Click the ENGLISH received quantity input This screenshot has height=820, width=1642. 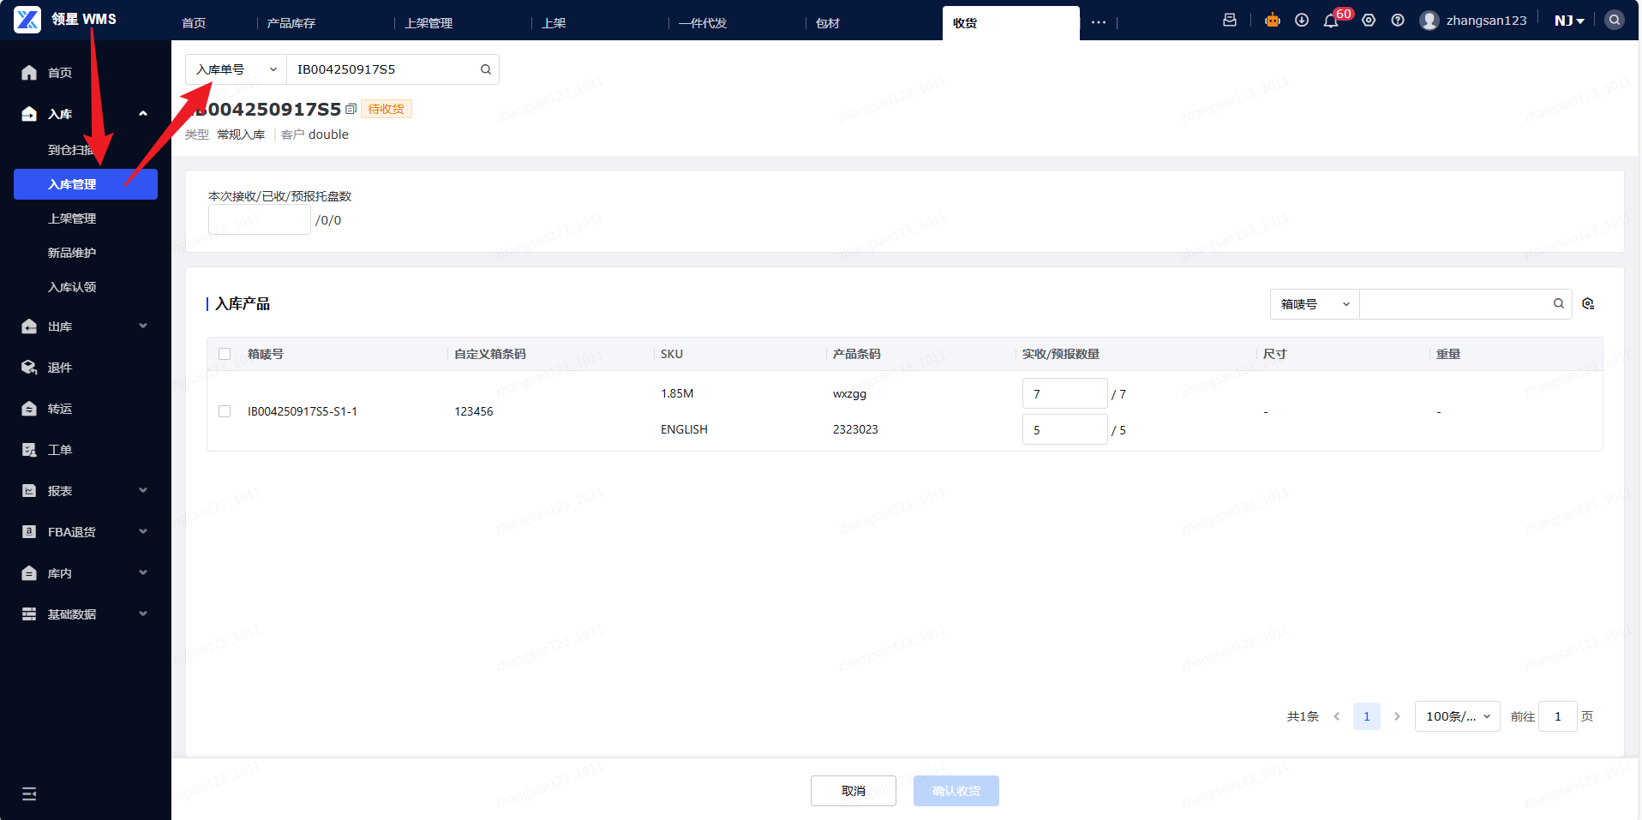[1065, 429]
